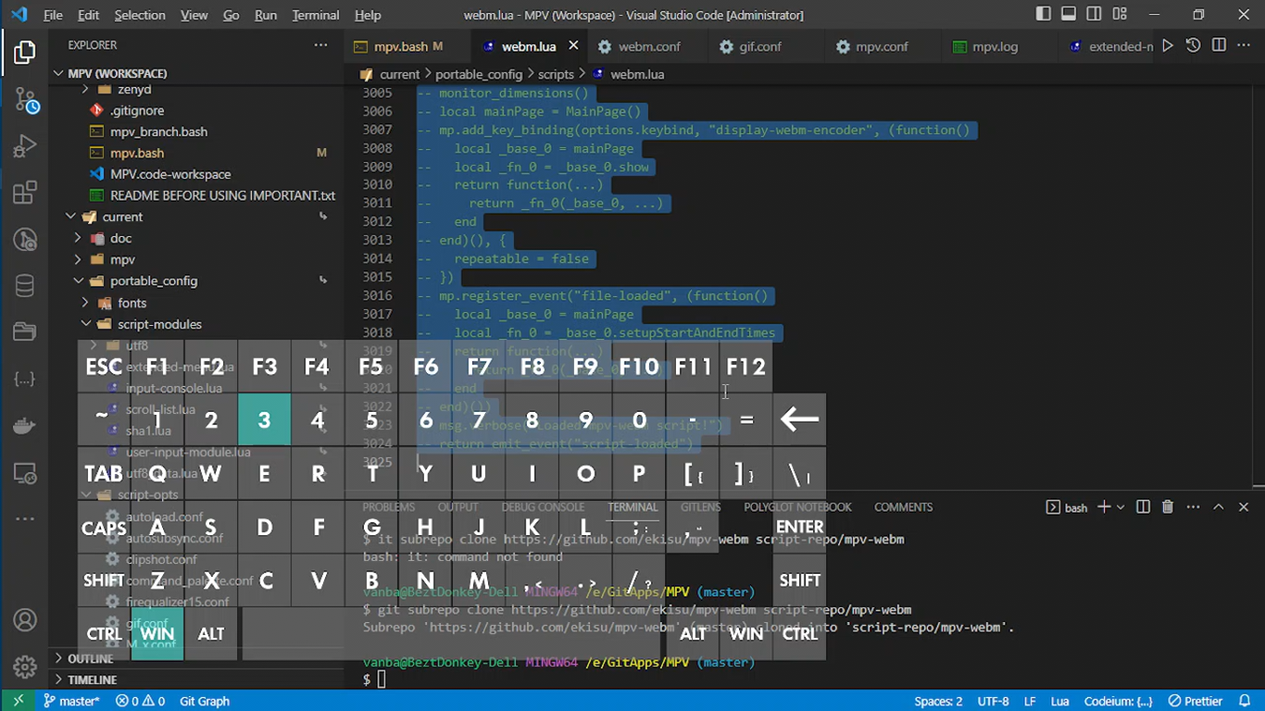This screenshot has height=711, width=1265.
Task: Open README BEFORE USING IMPORTANT.txt file
Action: 222,195
